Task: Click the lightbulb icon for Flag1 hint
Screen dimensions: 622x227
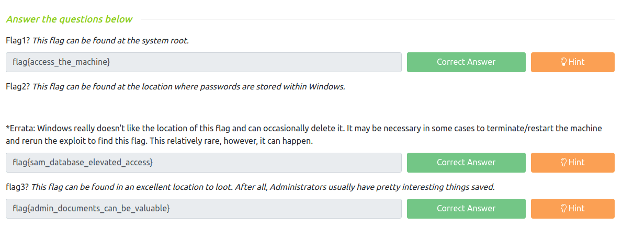Action: (x=564, y=62)
